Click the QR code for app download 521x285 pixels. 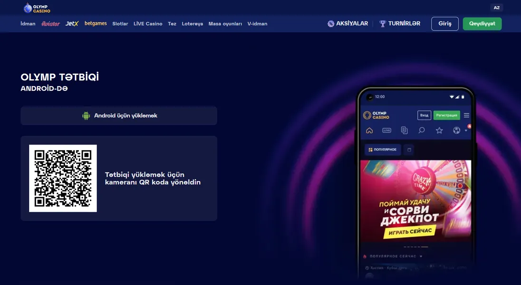click(63, 178)
